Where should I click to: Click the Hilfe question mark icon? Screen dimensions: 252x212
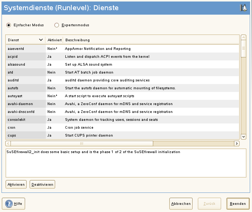click(x=9, y=204)
